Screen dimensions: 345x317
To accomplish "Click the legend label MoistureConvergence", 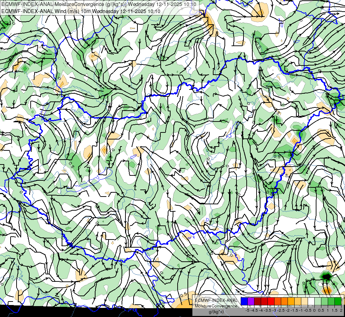I will coord(216,306).
